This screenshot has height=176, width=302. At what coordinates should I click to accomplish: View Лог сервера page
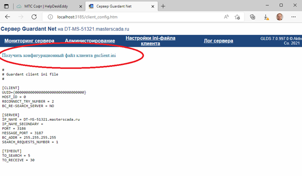[x=219, y=41]
